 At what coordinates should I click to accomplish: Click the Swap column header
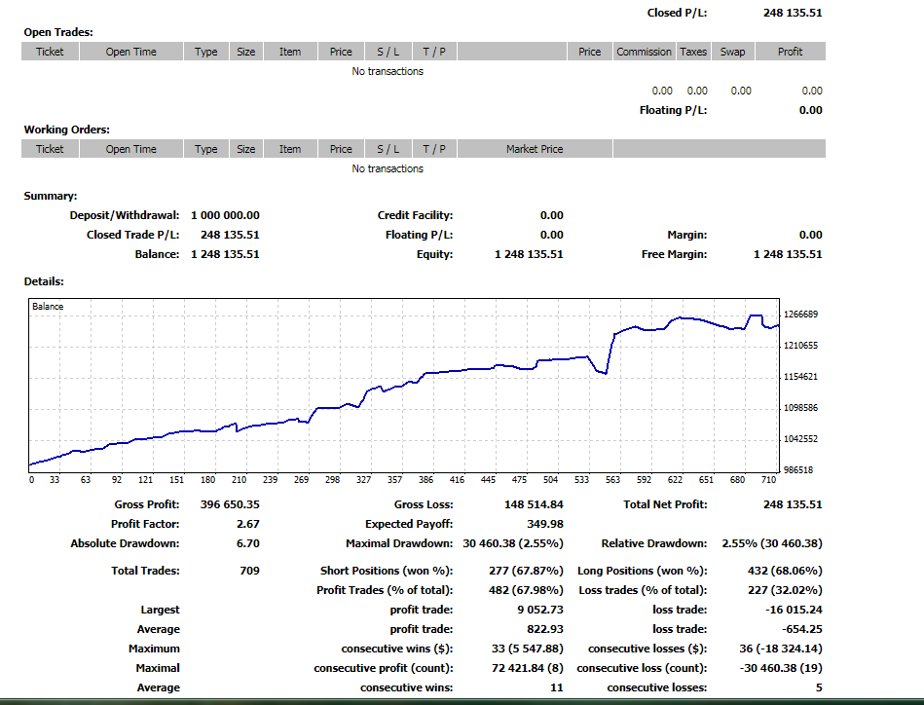732,52
